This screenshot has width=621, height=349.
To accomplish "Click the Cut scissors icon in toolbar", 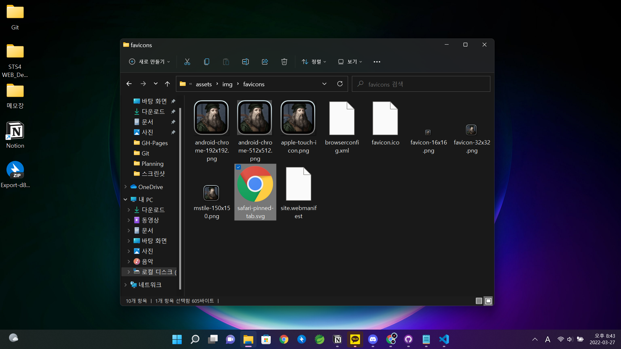I will click(x=187, y=62).
